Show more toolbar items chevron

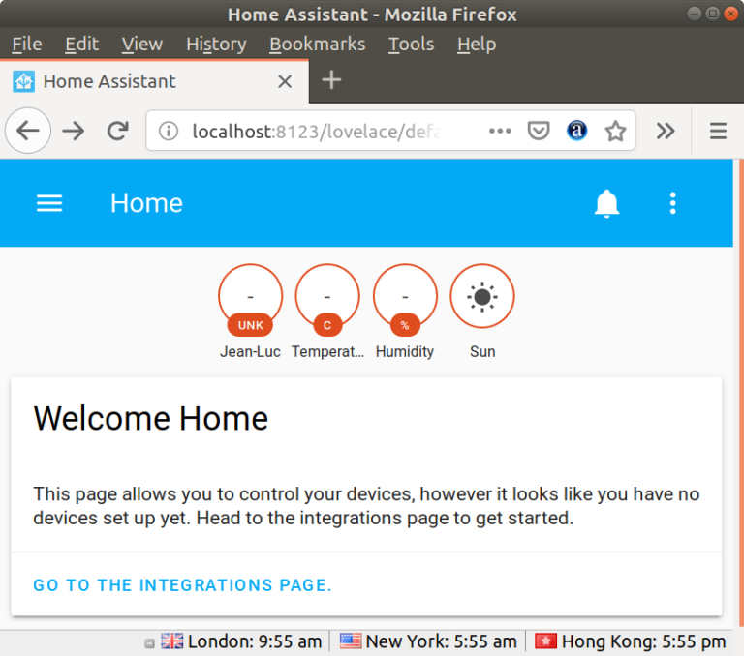[666, 131]
